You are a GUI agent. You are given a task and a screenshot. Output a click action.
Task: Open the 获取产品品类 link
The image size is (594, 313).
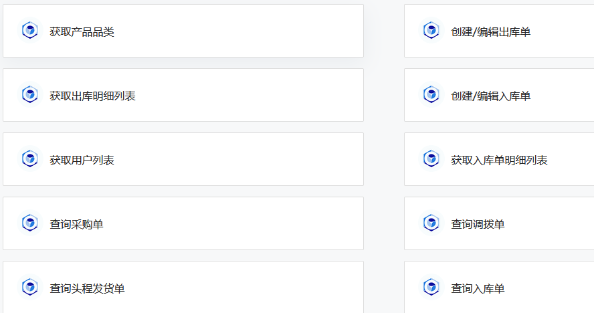pyautogui.click(x=82, y=31)
